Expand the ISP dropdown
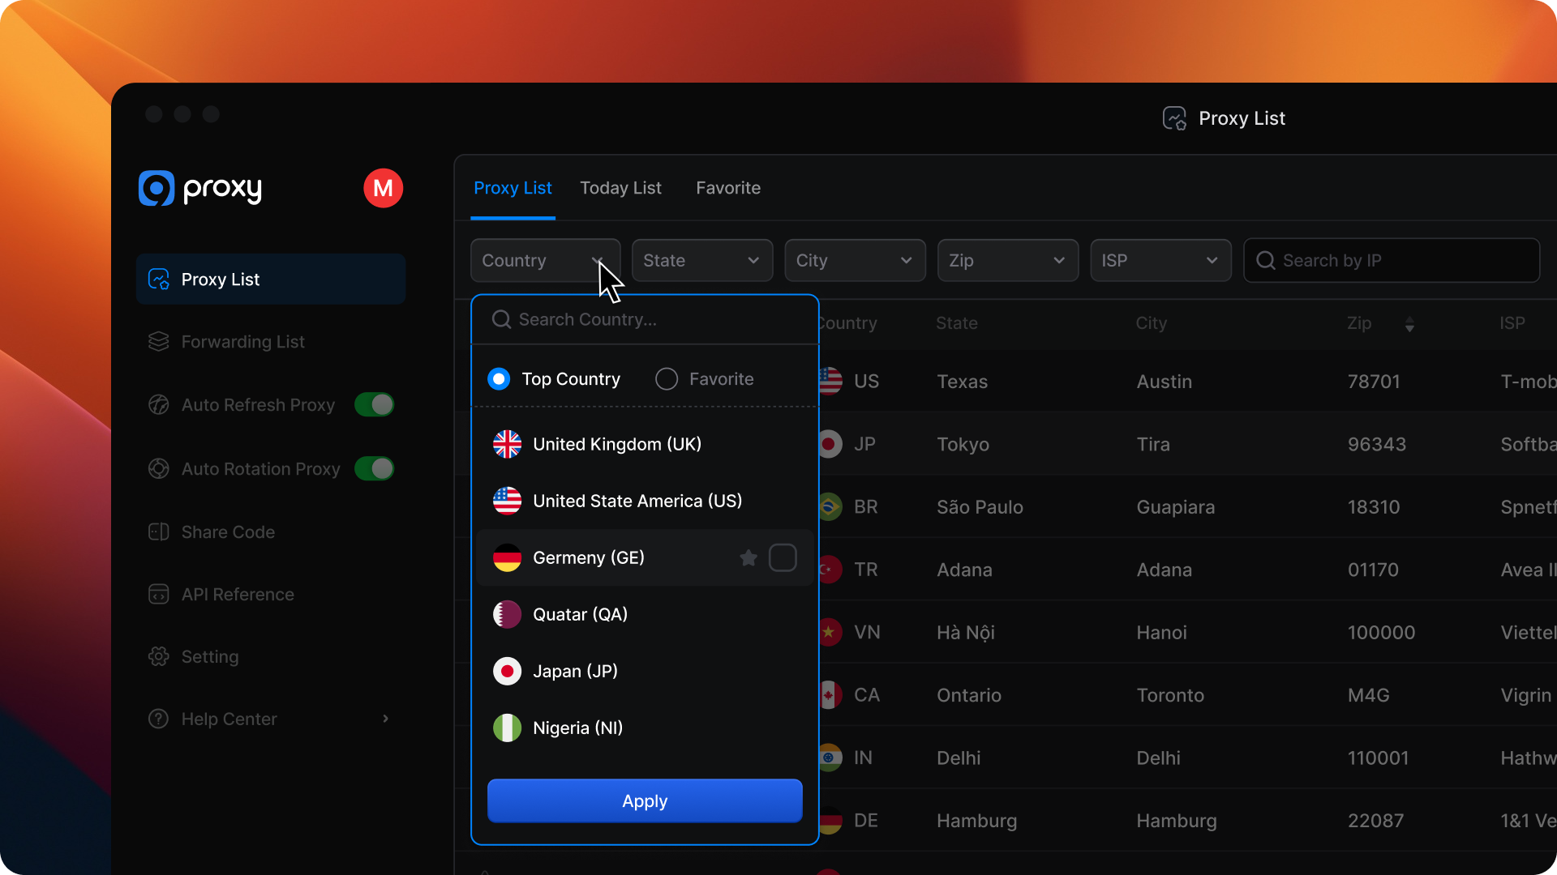Image resolution: width=1557 pixels, height=875 pixels. pos(1160,261)
